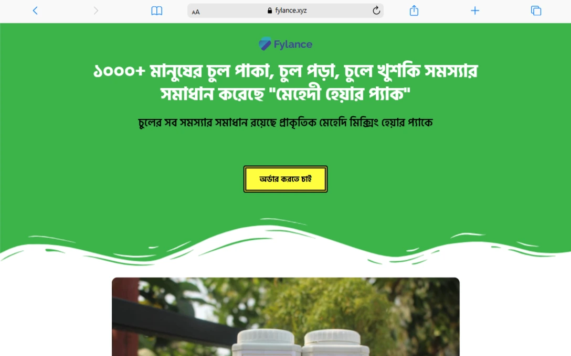Click the Fylance logo mark icon
This screenshot has height=356, width=571.
265,44
